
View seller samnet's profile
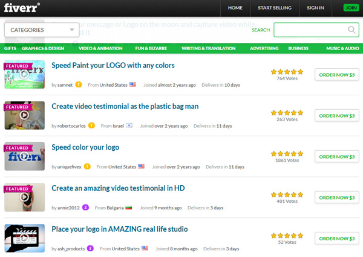click(x=65, y=85)
